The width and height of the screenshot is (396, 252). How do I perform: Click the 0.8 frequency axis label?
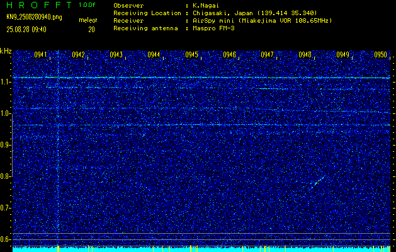[x=6, y=176]
